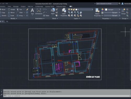The height and width of the screenshot is (99, 131).
Task: Open the layer list dropdown
Action: click(x=92, y=9)
